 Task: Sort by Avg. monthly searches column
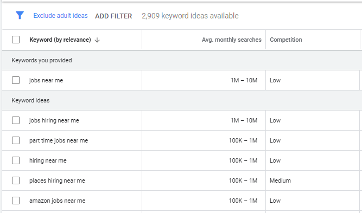point(232,40)
